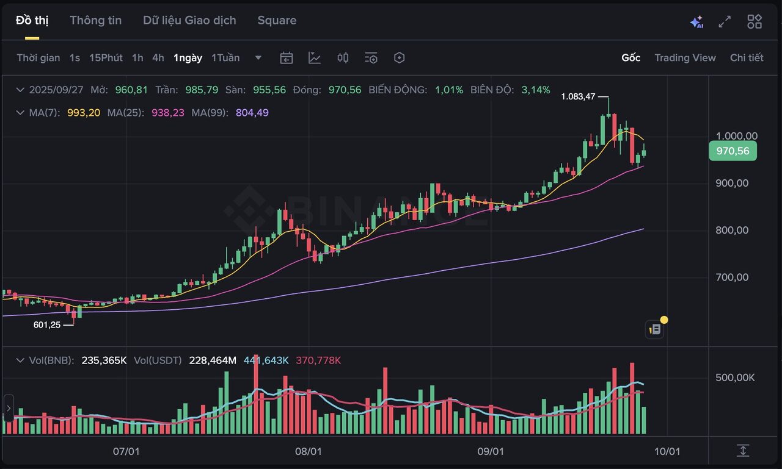Click the hexagon settings icon in toolbar
Screen dimensions: 782x469
click(399, 58)
